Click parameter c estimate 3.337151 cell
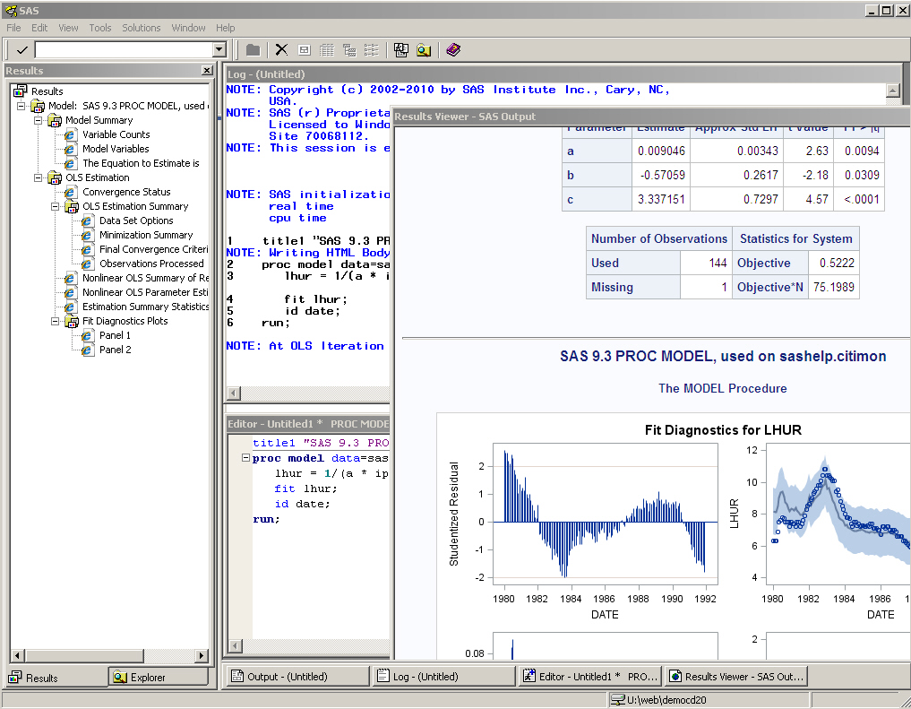 (661, 199)
